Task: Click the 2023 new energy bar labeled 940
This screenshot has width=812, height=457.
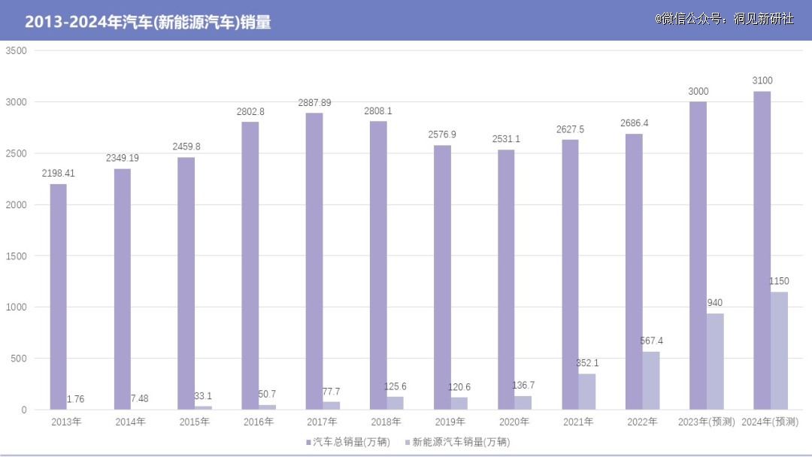Action: point(715,362)
